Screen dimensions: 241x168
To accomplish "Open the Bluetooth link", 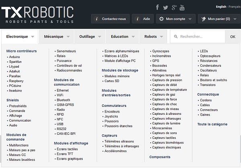I will pyautogui.click(x=63, y=100).
